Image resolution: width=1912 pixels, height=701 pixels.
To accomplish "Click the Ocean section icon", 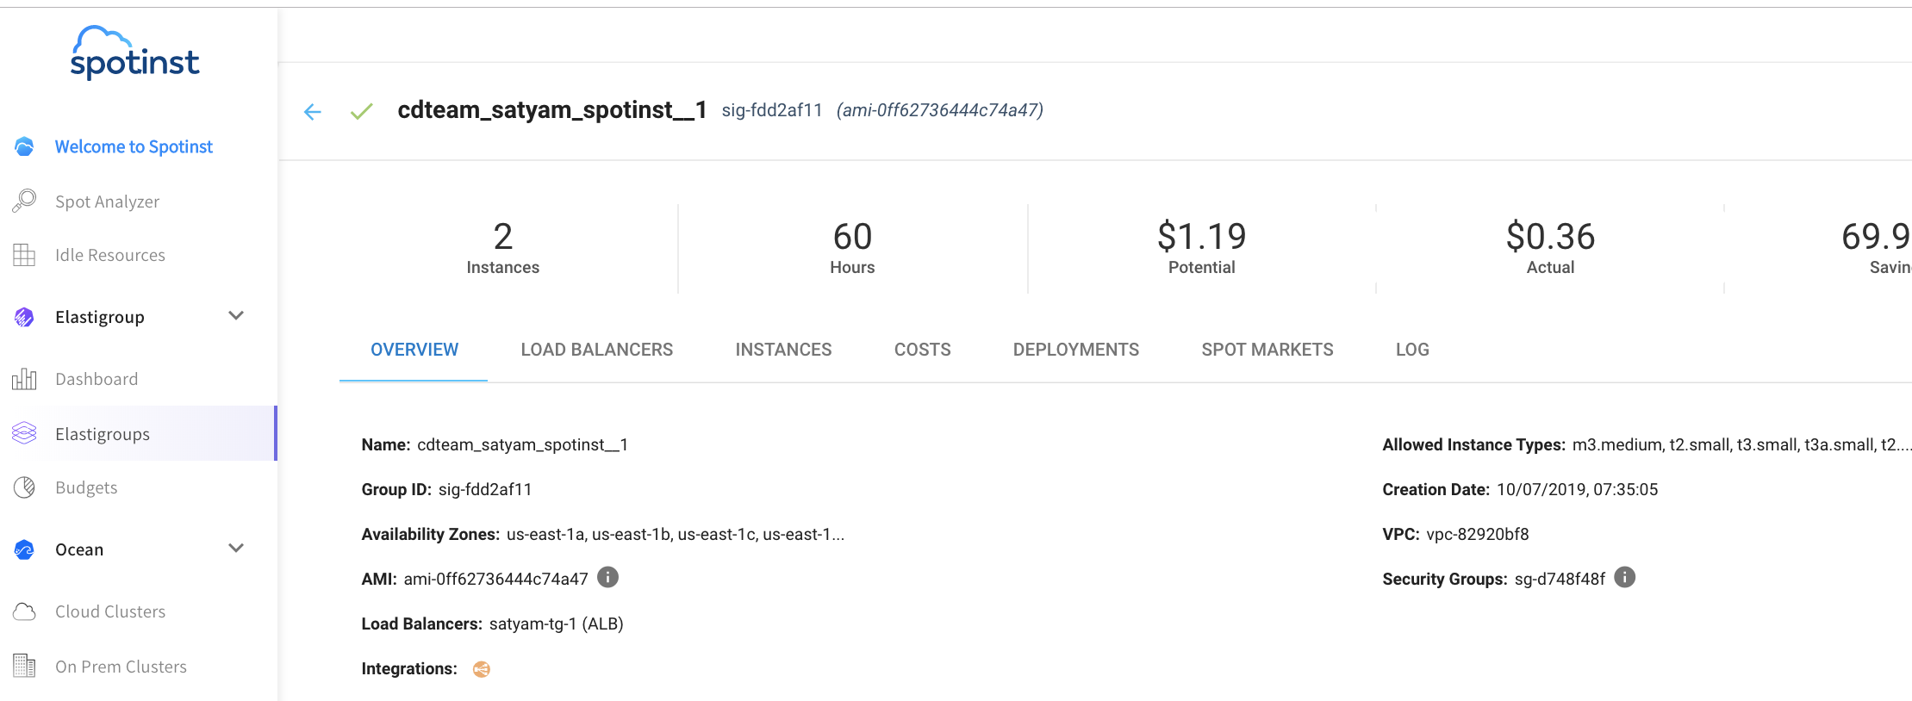I will point(24,549).
